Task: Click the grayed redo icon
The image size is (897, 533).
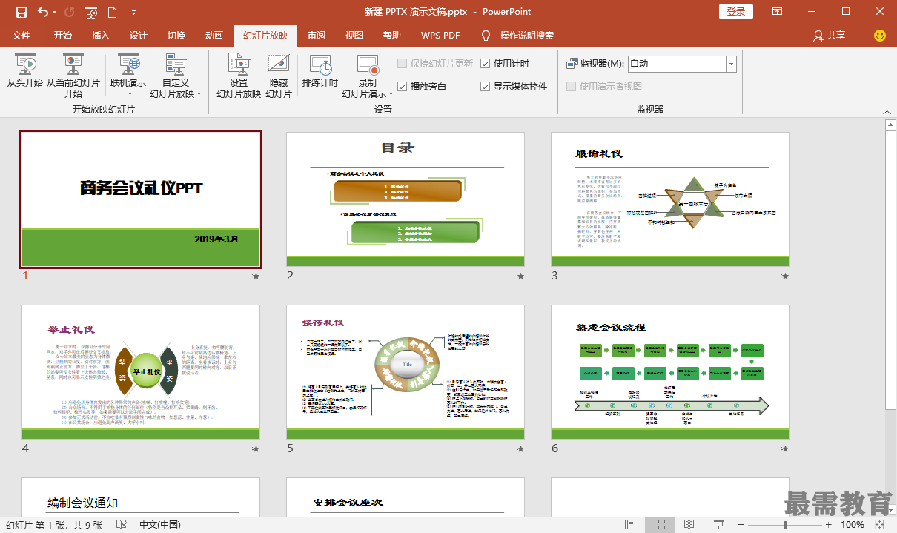Action: (x=70, y=12)
